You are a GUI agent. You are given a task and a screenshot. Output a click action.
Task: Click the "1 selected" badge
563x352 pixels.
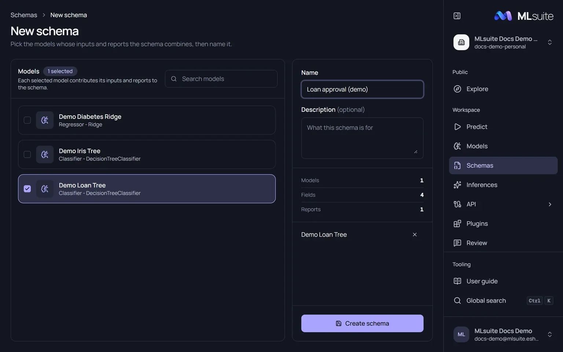pyautogui.click(x=60, y=71)
